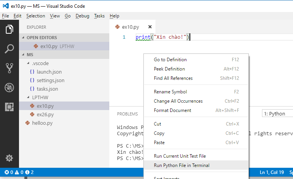
Task: Open the Explorer view in activity bar
Action: (x=9, y=29)
